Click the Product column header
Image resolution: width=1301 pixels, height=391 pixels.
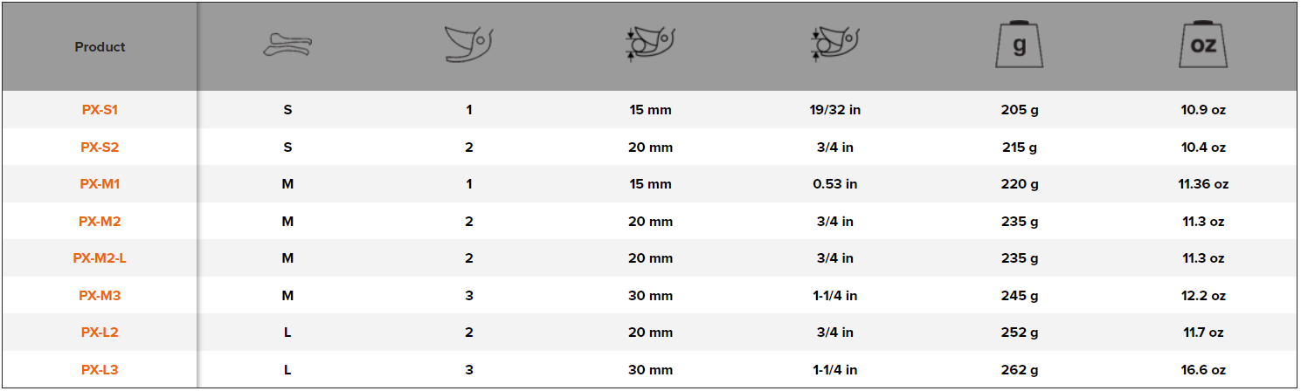(100, 47)
